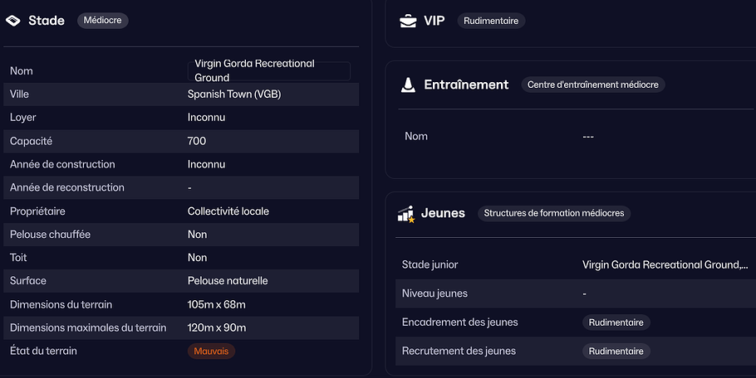Select the Pelouse naturelle surface value
Viewport: 756px width, 378px height.
pos(228,281)
